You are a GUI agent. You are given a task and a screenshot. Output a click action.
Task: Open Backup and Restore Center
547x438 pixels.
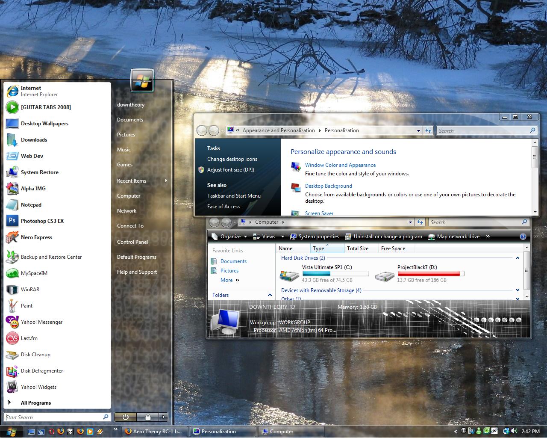(57, 257)
